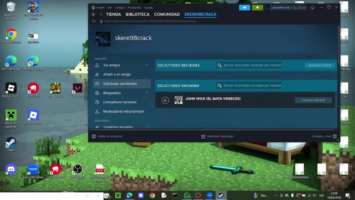Open announcements with the blue megaphone button
This screenshot has height=200, width=355.
(x=245, y=7)
